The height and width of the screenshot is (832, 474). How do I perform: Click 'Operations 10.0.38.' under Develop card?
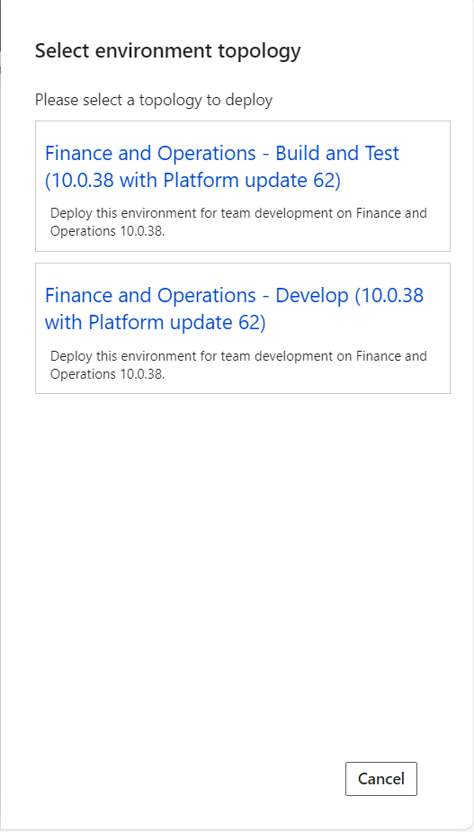click(108, 374)
